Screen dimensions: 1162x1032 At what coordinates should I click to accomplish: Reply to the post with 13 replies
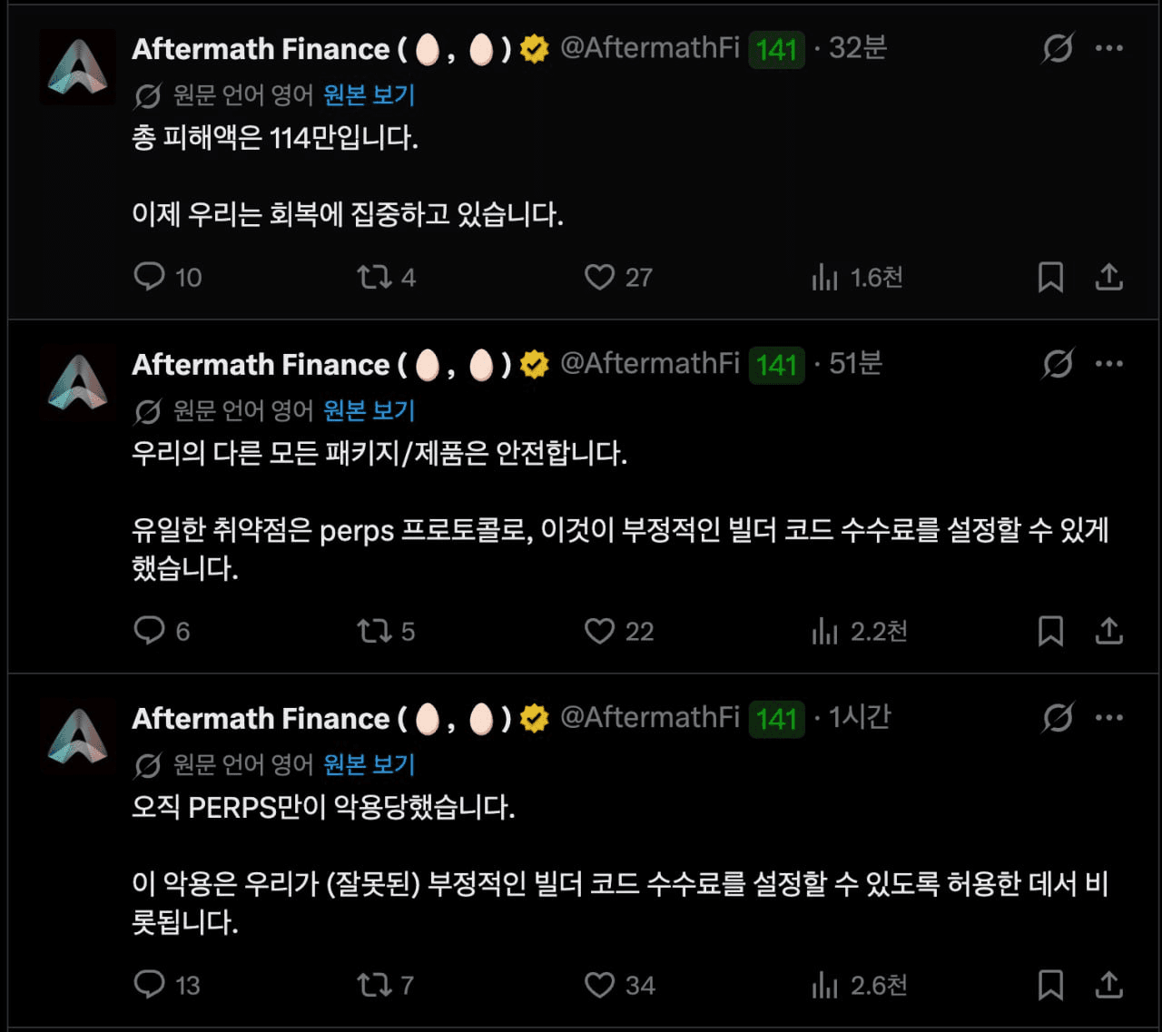(x=150, y=984)
